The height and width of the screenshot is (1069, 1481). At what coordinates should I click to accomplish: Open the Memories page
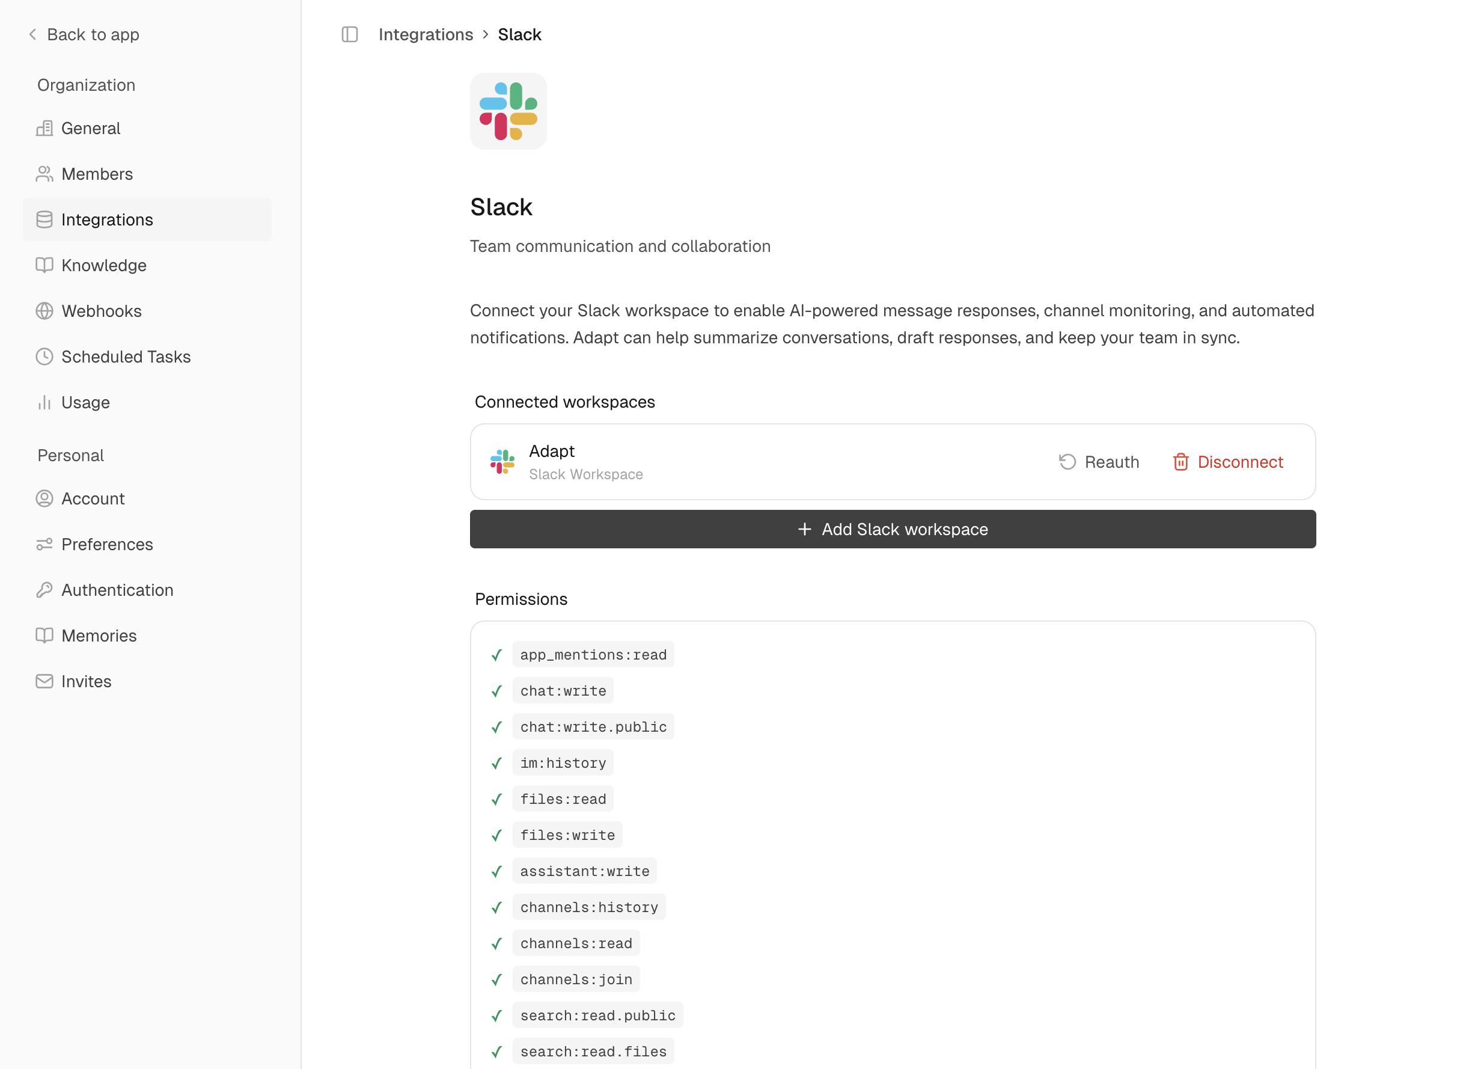147,636
